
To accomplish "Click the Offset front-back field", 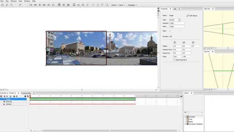I will pos(195,46).
